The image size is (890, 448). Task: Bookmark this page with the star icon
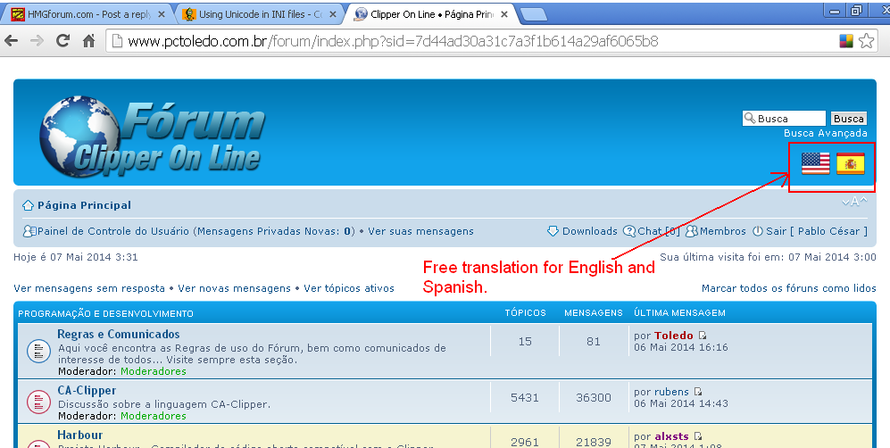point(866,41)
